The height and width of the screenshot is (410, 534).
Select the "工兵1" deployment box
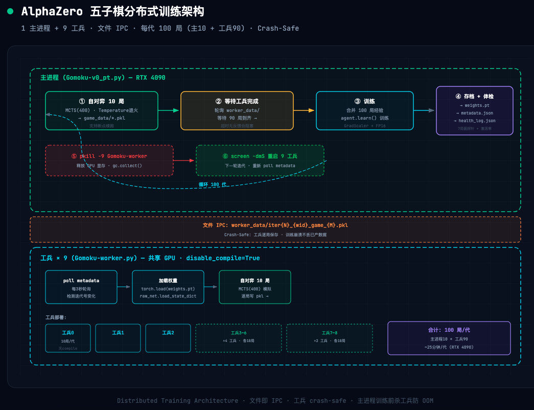(x=118, y=338)
